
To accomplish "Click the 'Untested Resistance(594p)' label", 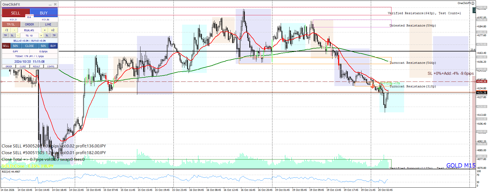I will coord(413,25).
